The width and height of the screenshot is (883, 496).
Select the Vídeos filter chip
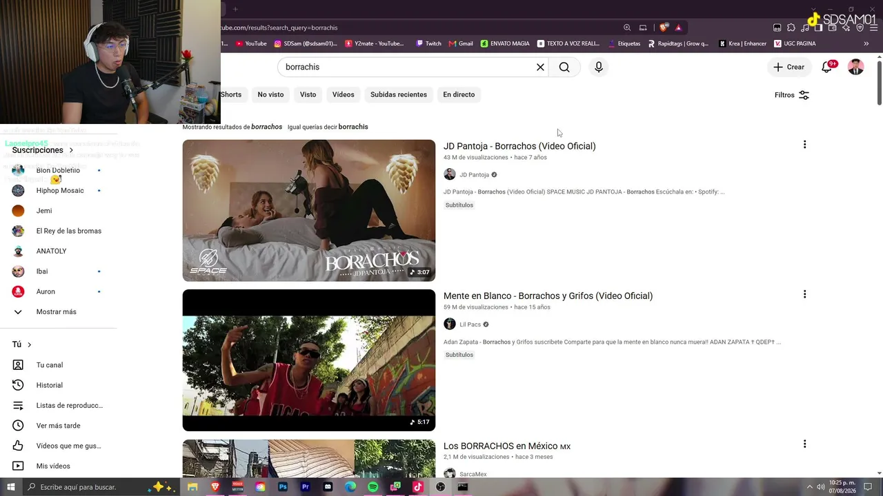[343, 94]
